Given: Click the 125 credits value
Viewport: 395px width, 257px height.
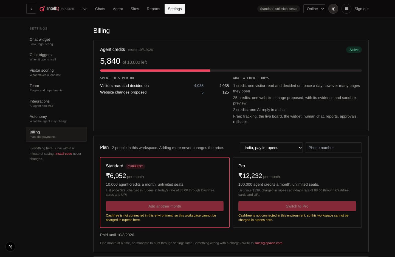Looking at the screenshot, I should click(225, 92).
